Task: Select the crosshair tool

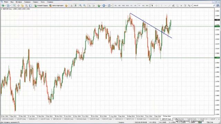Action: coord(156,6)
